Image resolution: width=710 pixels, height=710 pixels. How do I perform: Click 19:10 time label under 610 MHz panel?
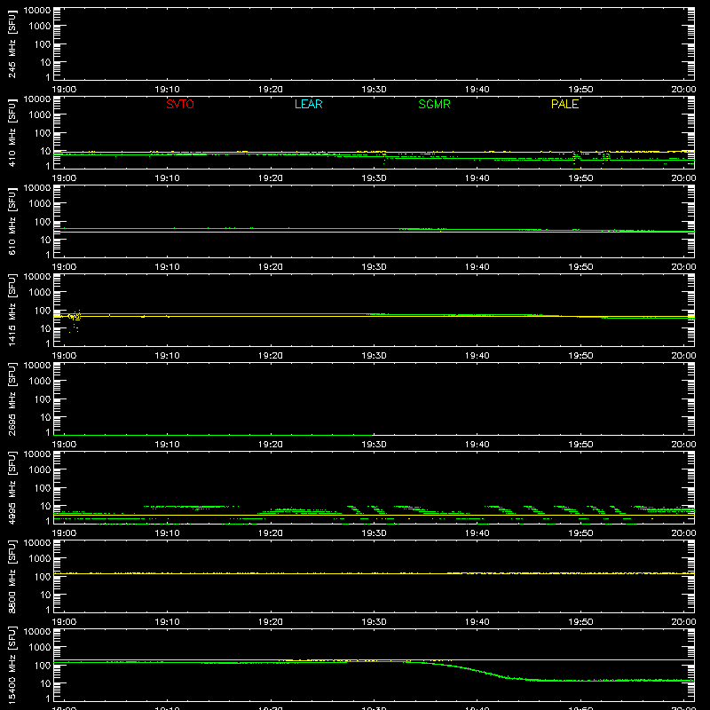(x=167, y=267)
